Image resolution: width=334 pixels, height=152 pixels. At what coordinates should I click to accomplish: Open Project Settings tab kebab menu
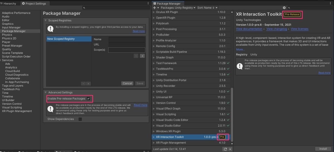point(148,3)
